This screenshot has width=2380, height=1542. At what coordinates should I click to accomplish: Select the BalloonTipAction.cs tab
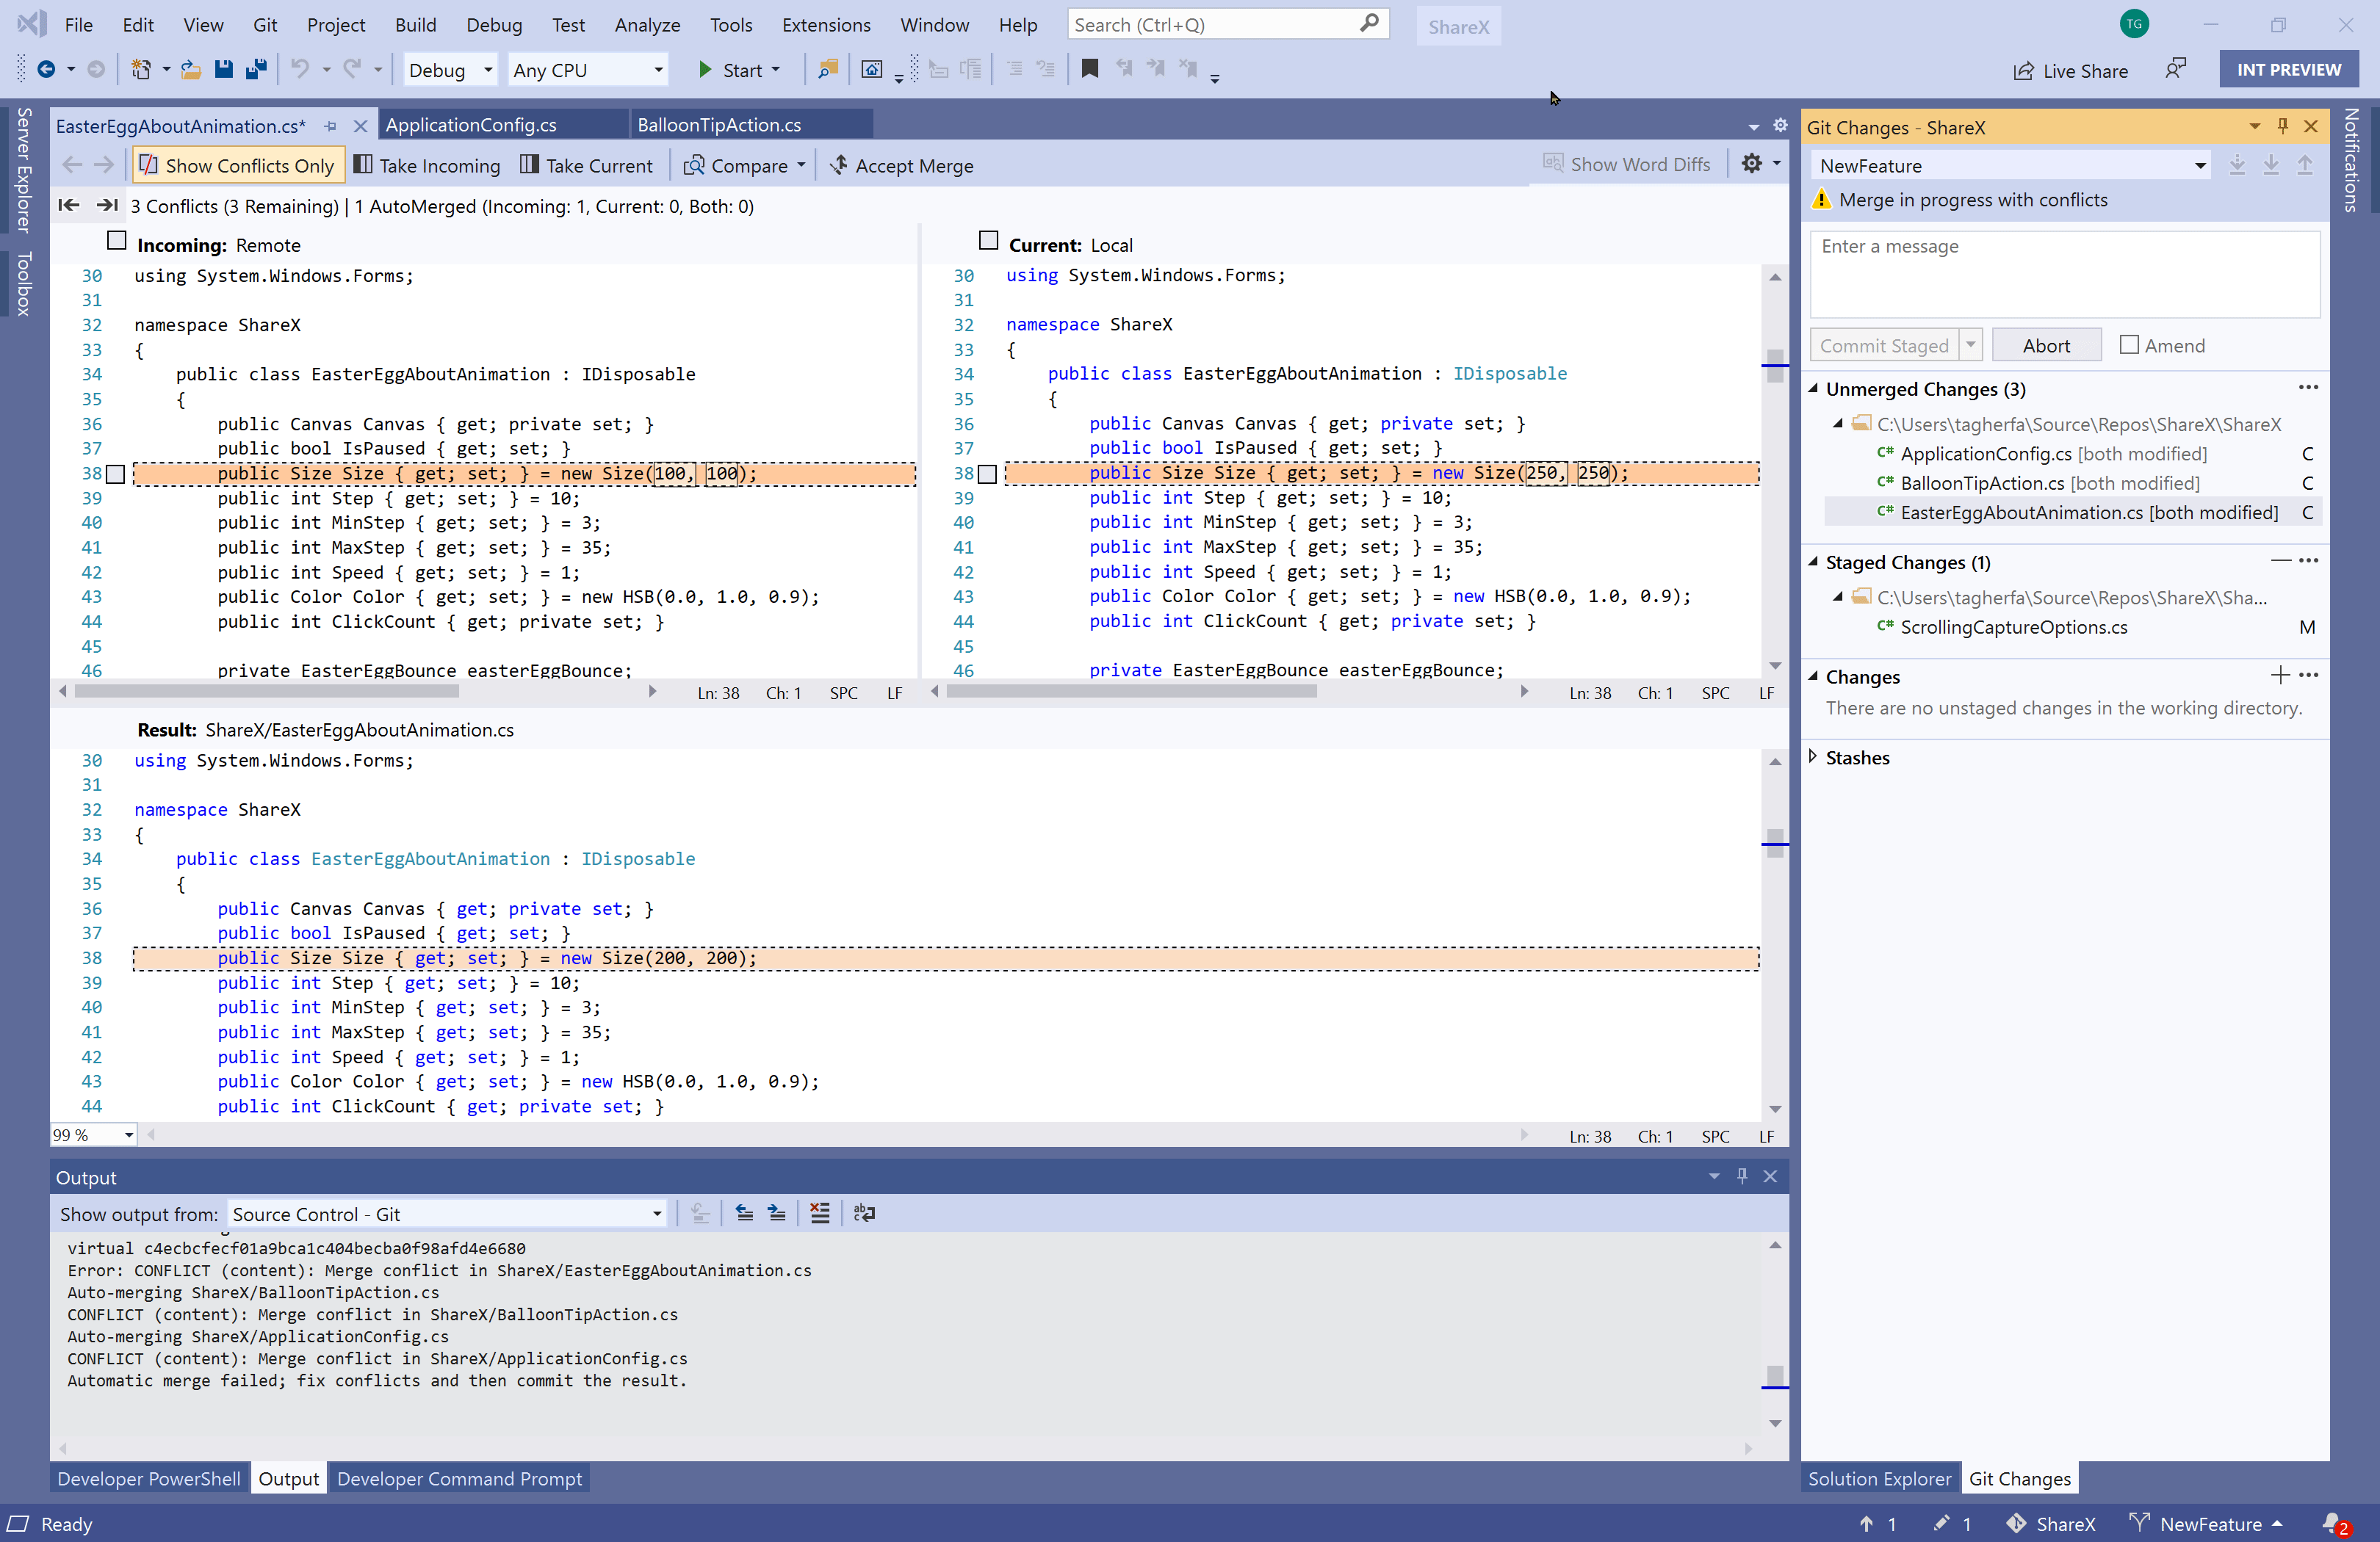click(x=720, y=123)
